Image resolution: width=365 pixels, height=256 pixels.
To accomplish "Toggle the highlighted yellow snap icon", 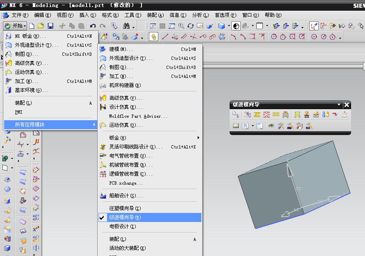I will click(x=154, y=37).
